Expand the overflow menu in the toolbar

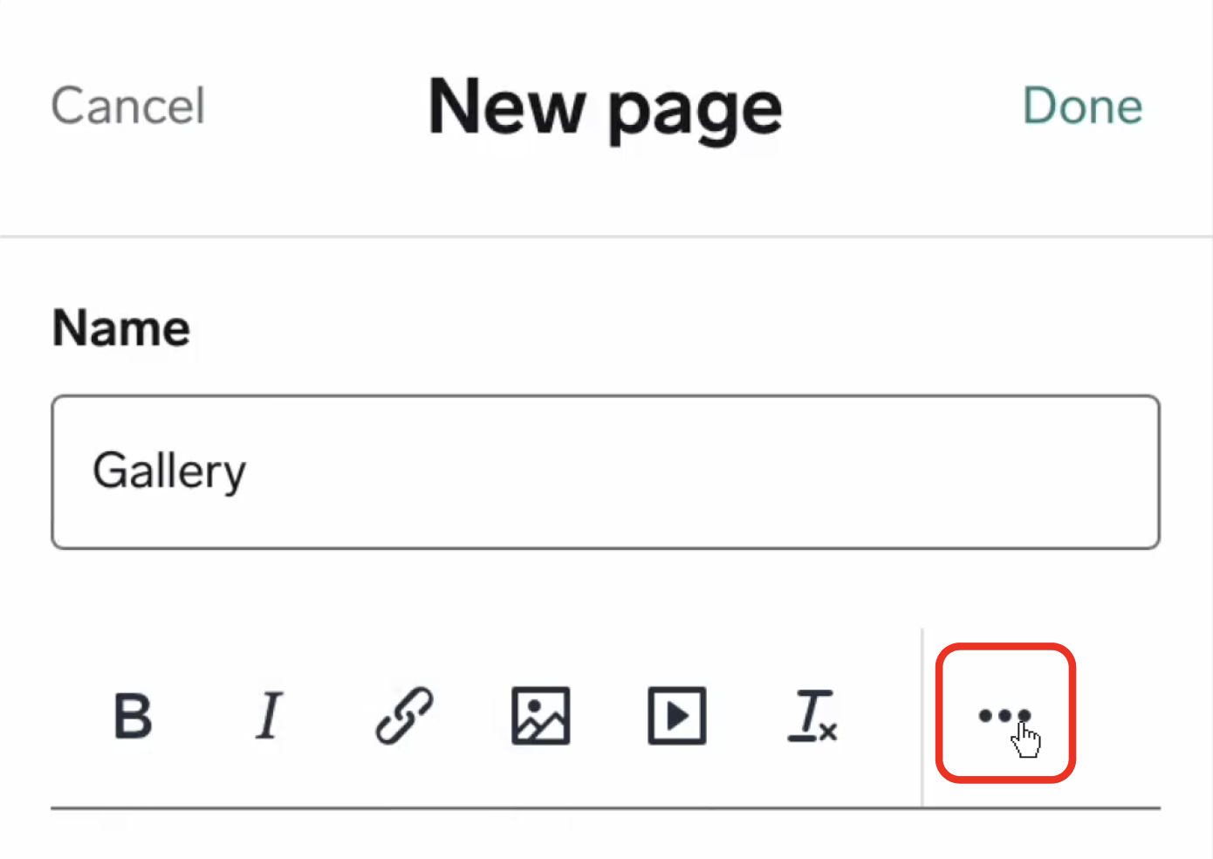[x=1004, y=715]
